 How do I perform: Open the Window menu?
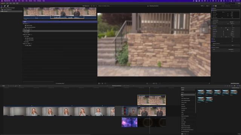pos(39,1)
